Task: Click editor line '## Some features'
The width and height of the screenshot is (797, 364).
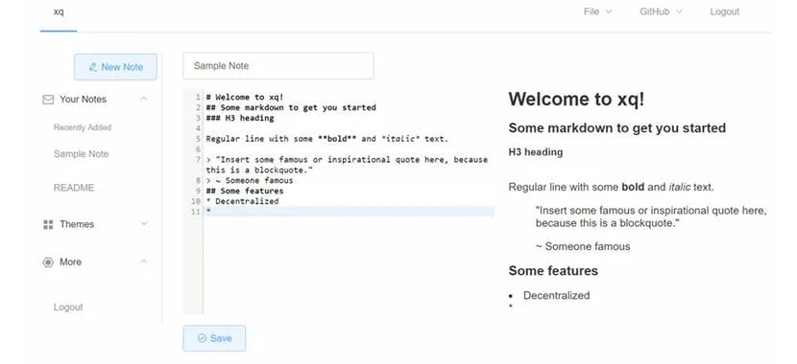Action: [x=245, y=191]
